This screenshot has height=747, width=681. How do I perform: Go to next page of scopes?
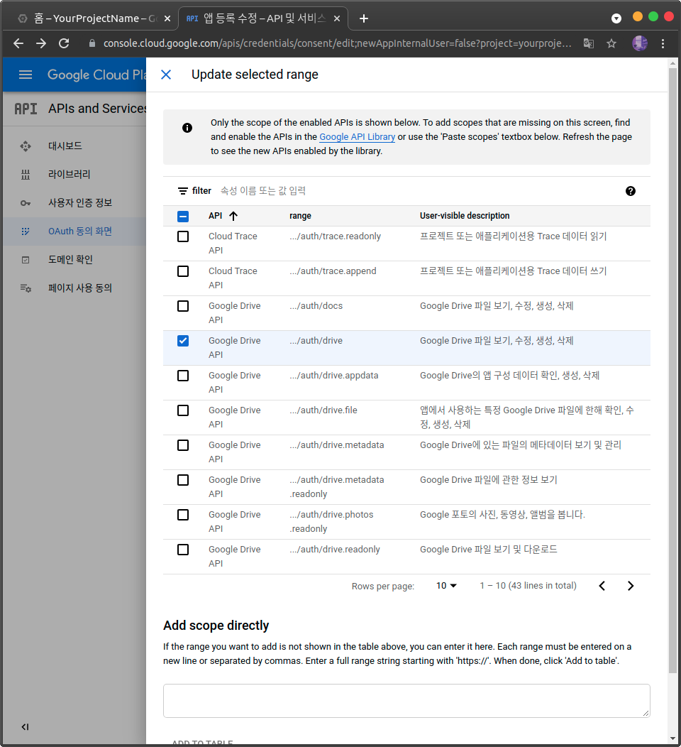pyautogui.click(x=631, y=586)
